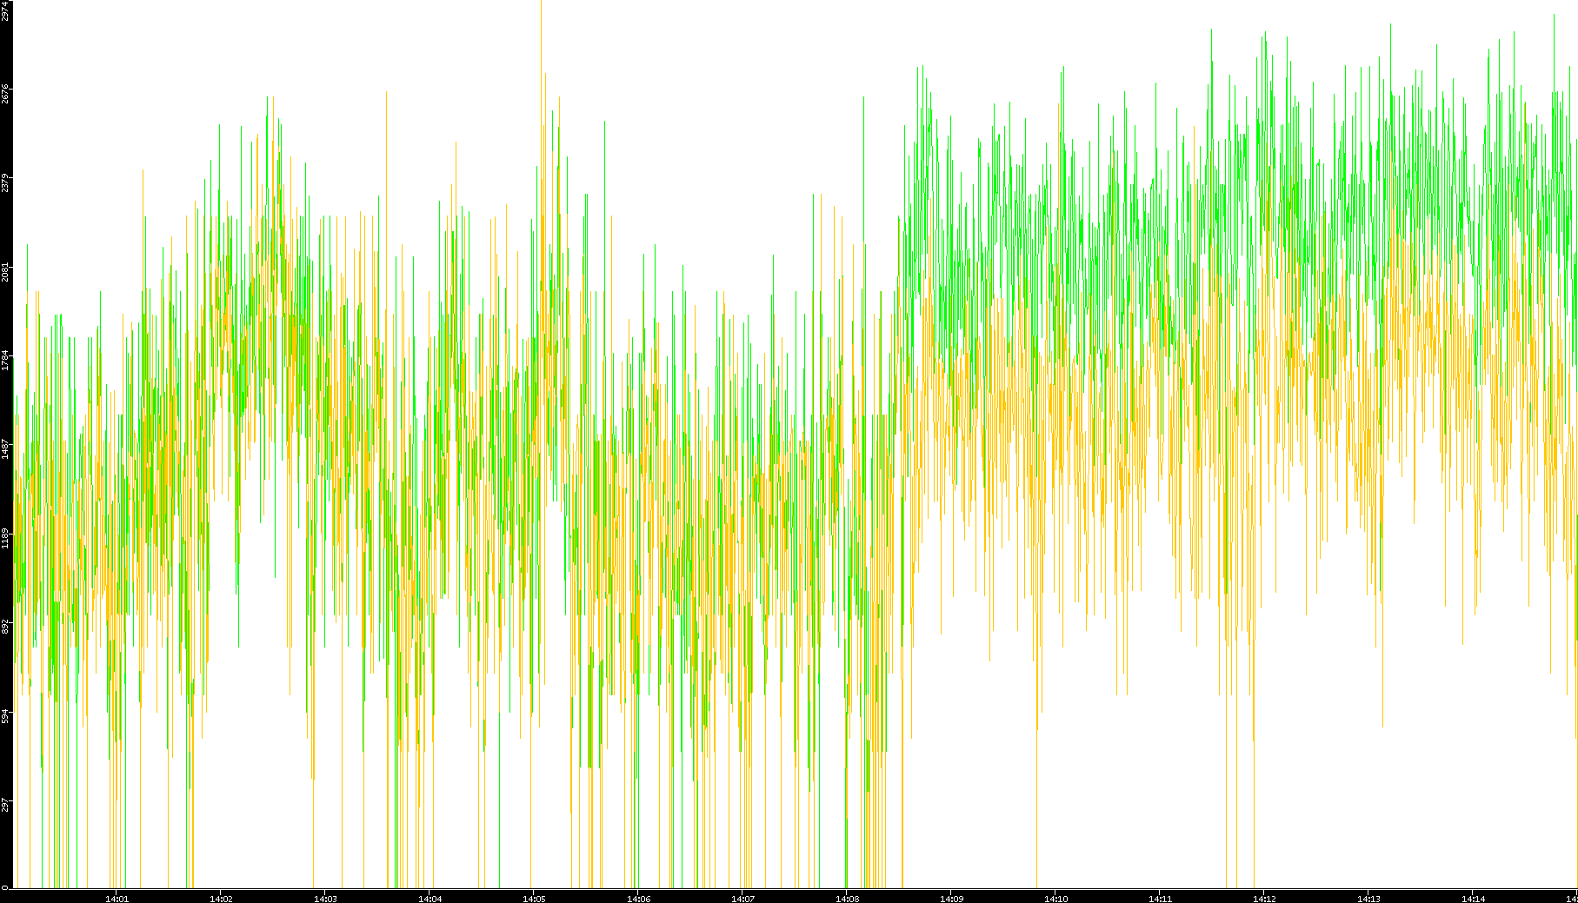Pick the 2081 y-axis label
This screenshot has height=903, width=1578.
[x=5, y=272]
